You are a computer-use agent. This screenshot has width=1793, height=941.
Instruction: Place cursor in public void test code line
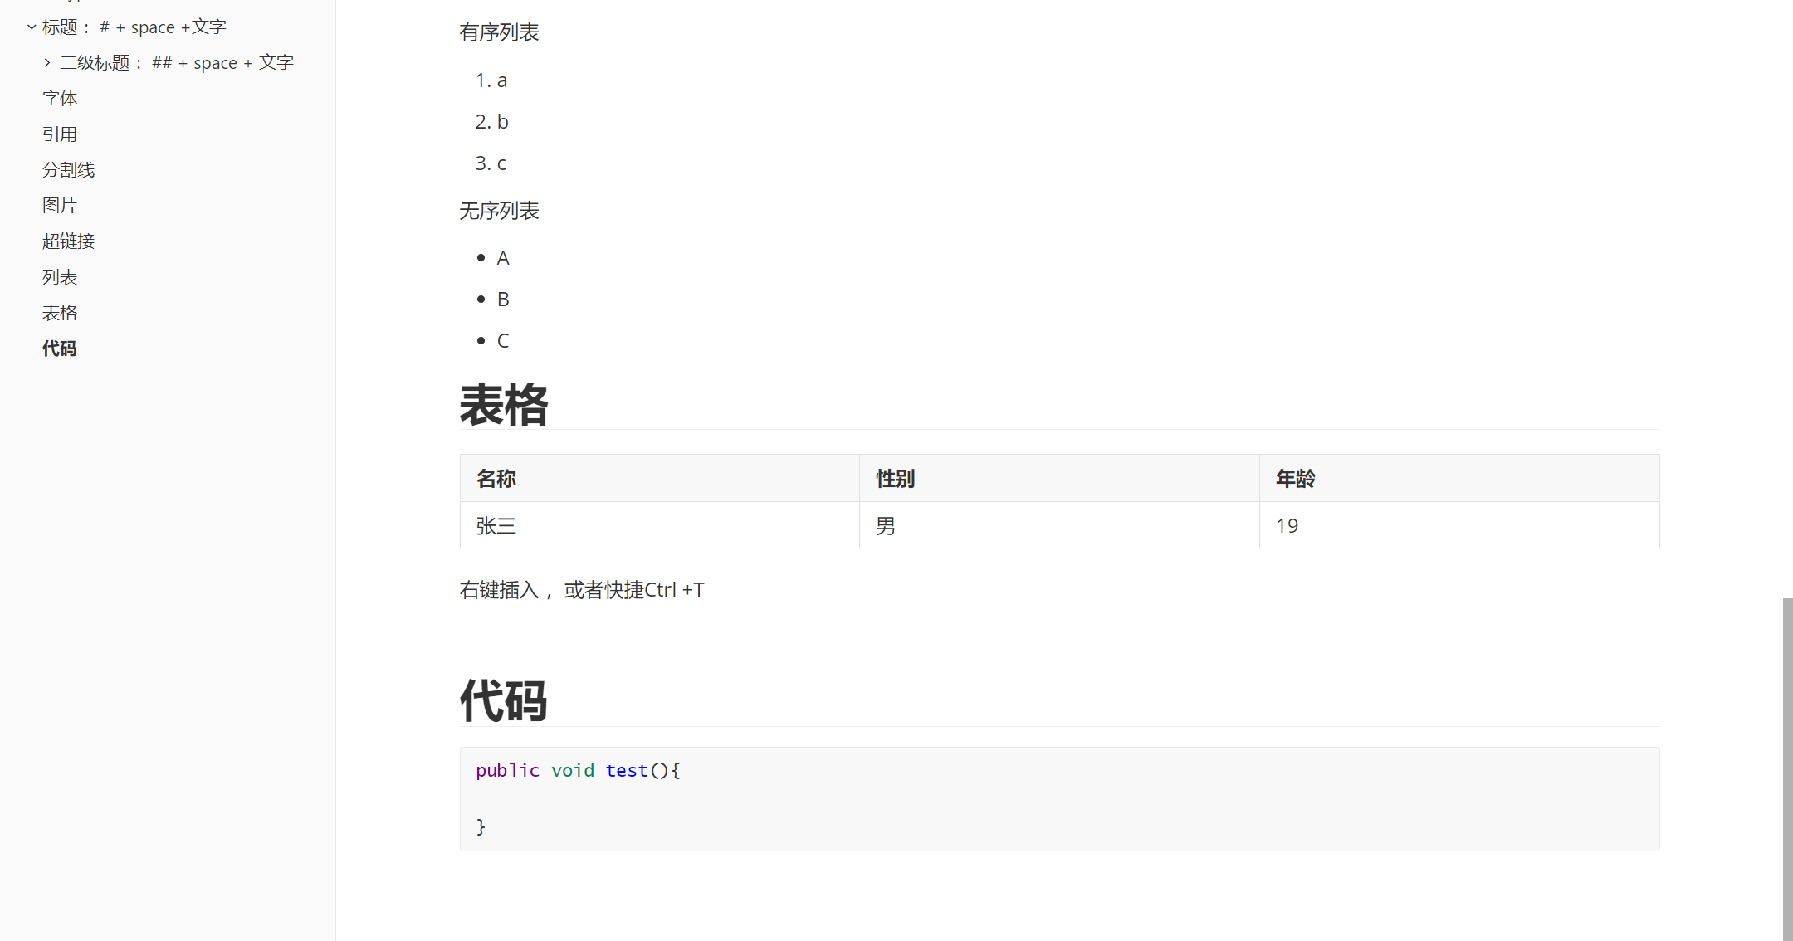pos(578,771)
